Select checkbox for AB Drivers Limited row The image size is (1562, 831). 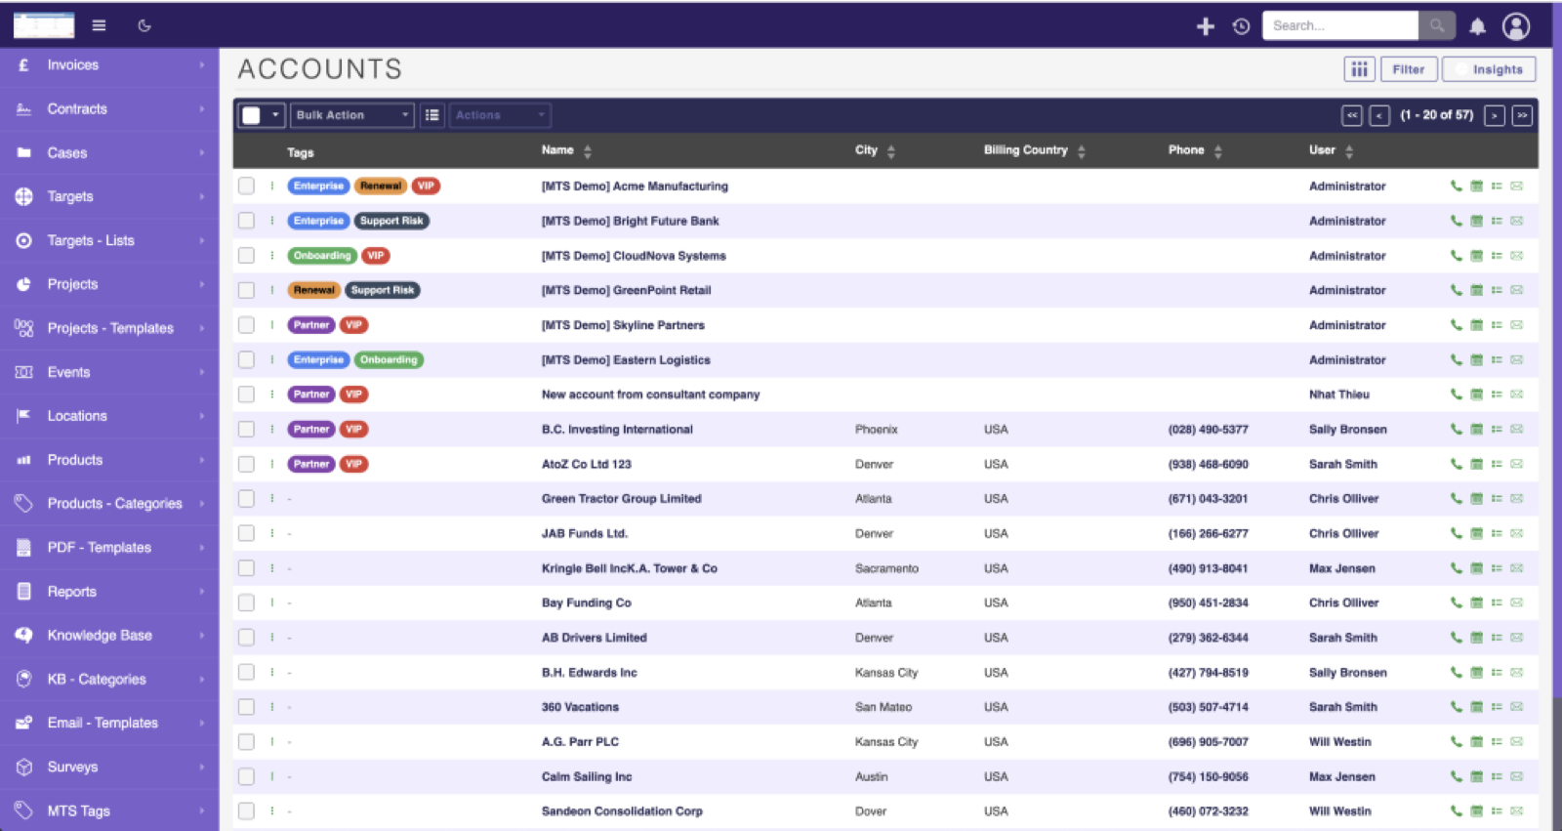pos(246,638)
